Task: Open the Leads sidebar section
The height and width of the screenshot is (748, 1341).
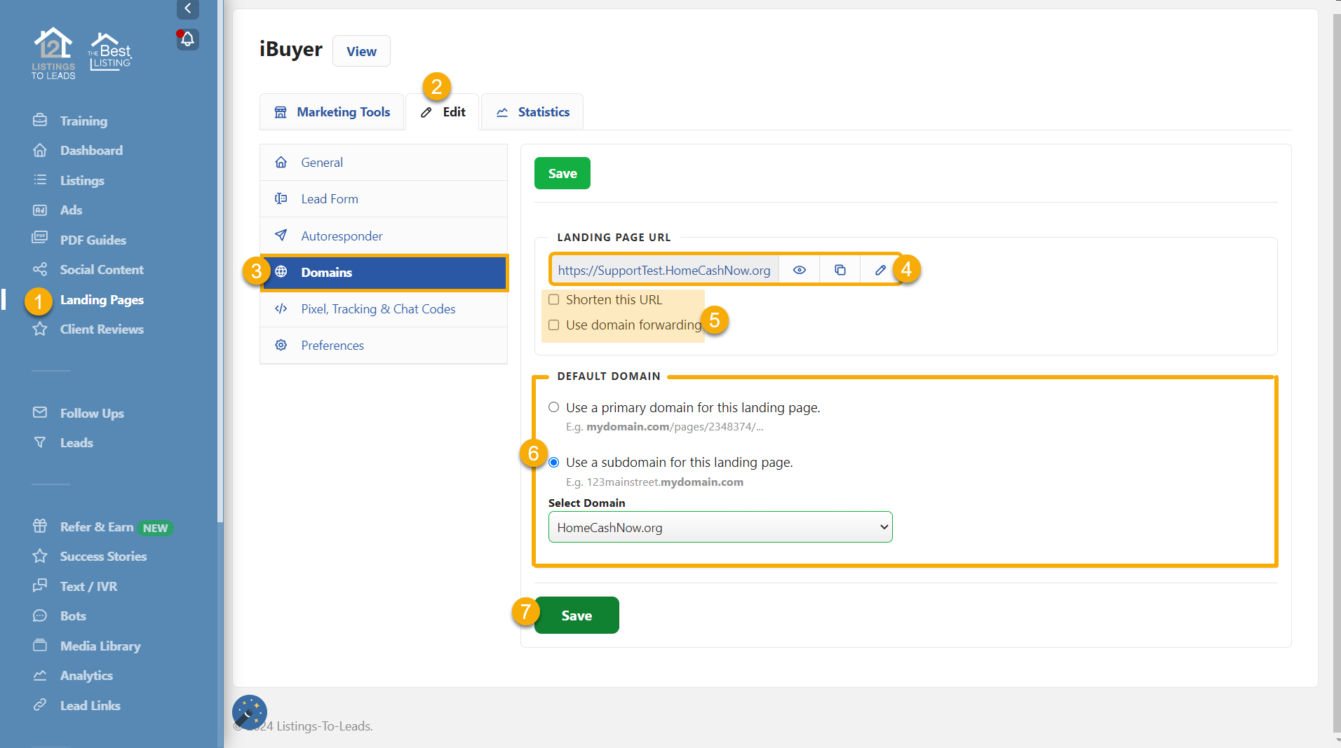Action: point(76,442)
